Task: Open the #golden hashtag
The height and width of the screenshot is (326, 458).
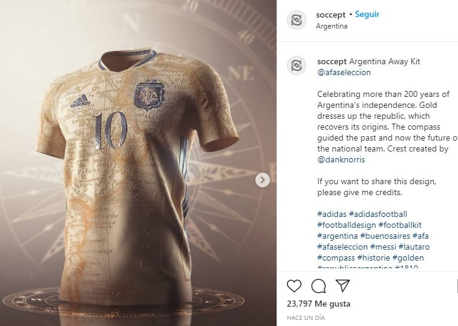Action: [x=408, y=258]
